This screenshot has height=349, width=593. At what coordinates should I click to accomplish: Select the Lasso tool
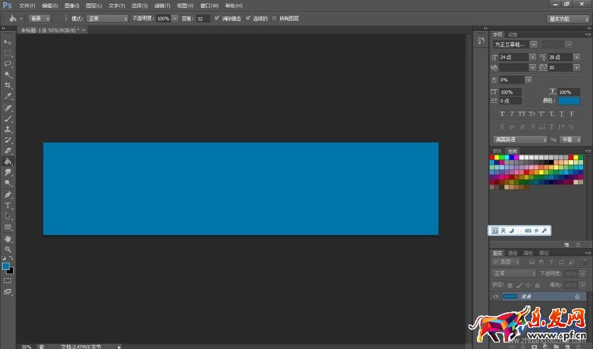[x=8, y=64]
